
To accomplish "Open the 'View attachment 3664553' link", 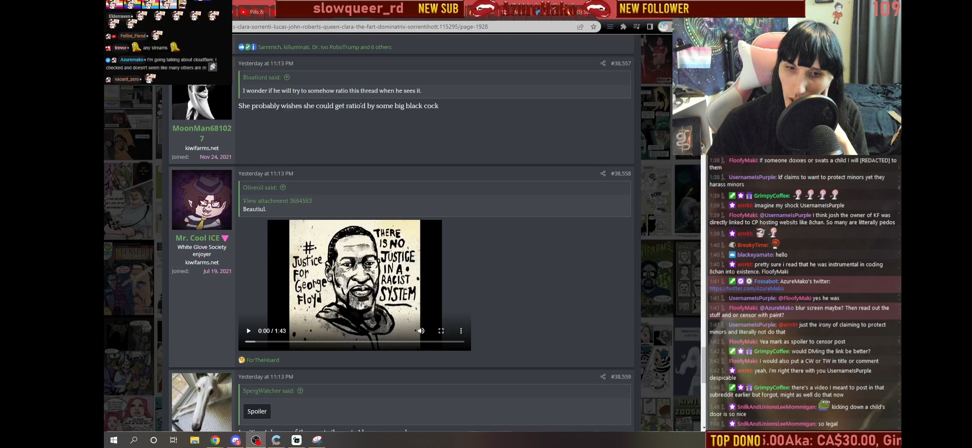I will point(277,201).
